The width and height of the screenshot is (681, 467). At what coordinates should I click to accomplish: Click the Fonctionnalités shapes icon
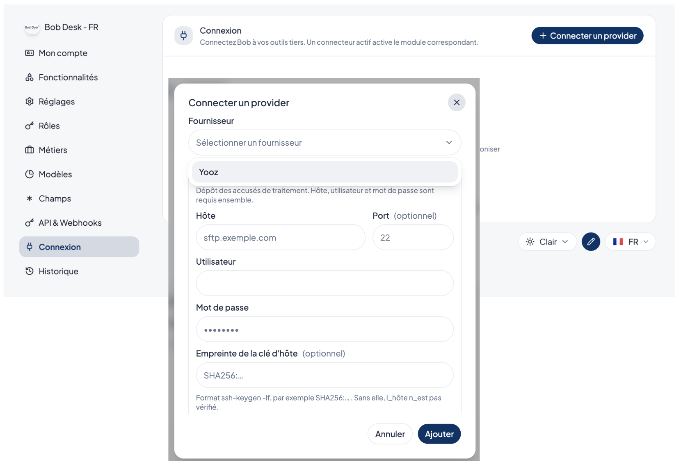(x=30, y=77)
